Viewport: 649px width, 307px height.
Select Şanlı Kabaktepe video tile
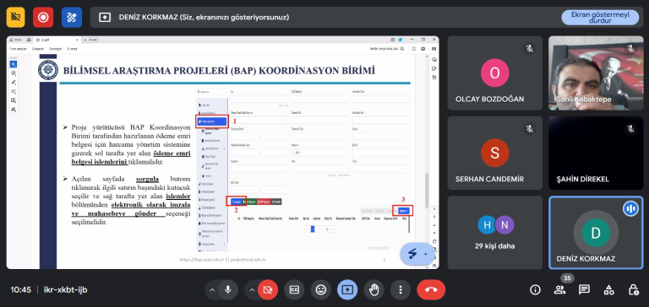[596, 73]
